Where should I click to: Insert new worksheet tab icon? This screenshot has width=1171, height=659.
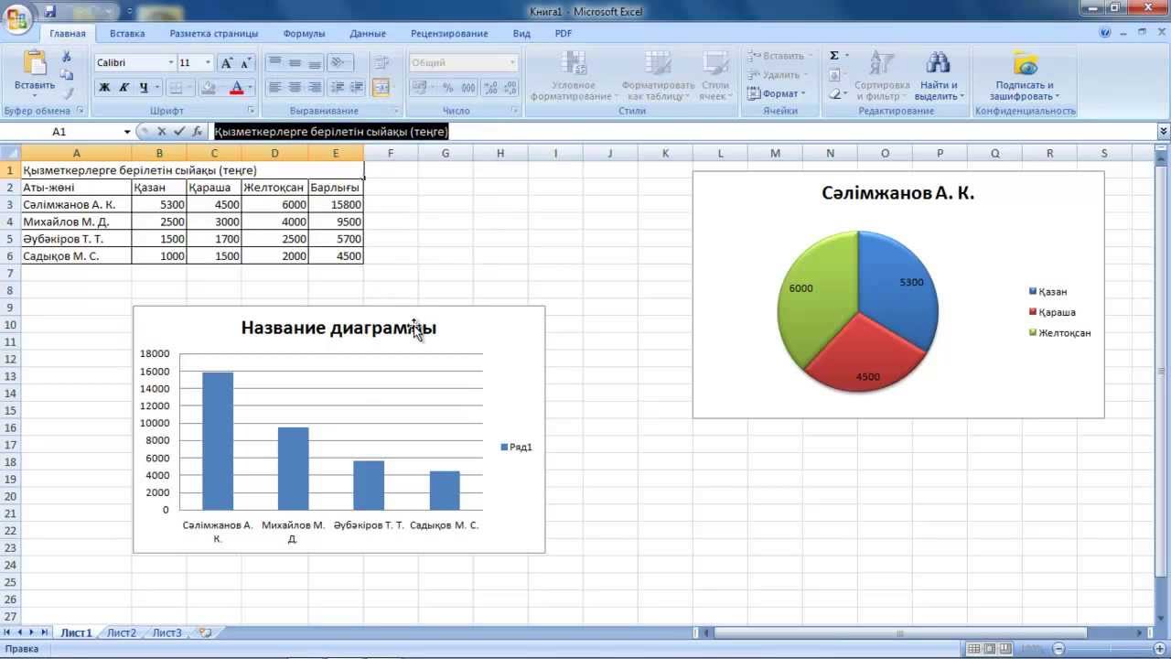coord(205,632)
